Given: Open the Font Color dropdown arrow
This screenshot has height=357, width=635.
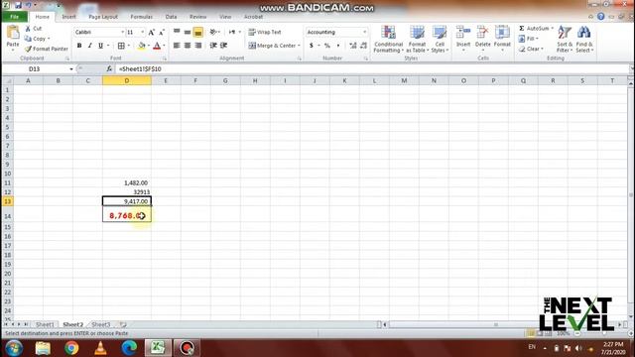Looking at the screenshot, I should (x=164, y=46).
